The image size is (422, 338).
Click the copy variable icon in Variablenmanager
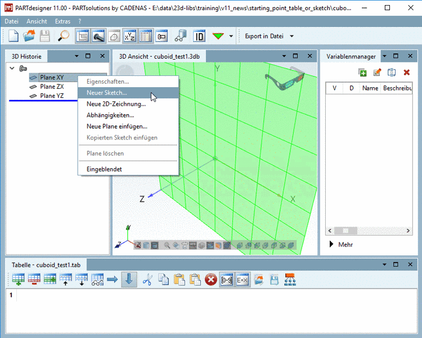point(392,72)
